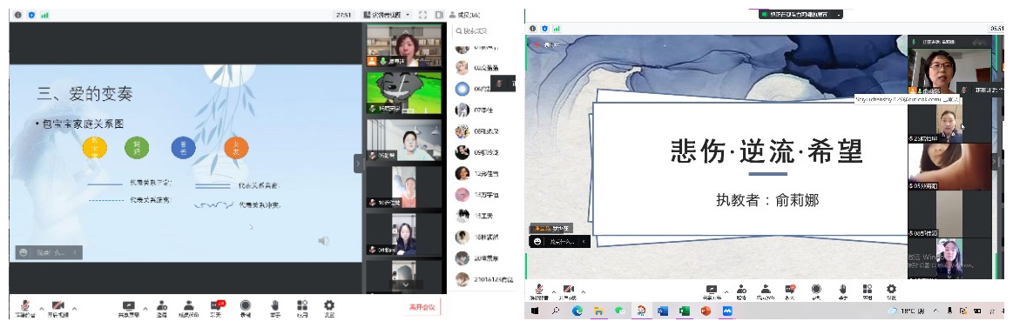Click security shield icon in right window
The image size is (1013, 328).
[x=544, y=29]
